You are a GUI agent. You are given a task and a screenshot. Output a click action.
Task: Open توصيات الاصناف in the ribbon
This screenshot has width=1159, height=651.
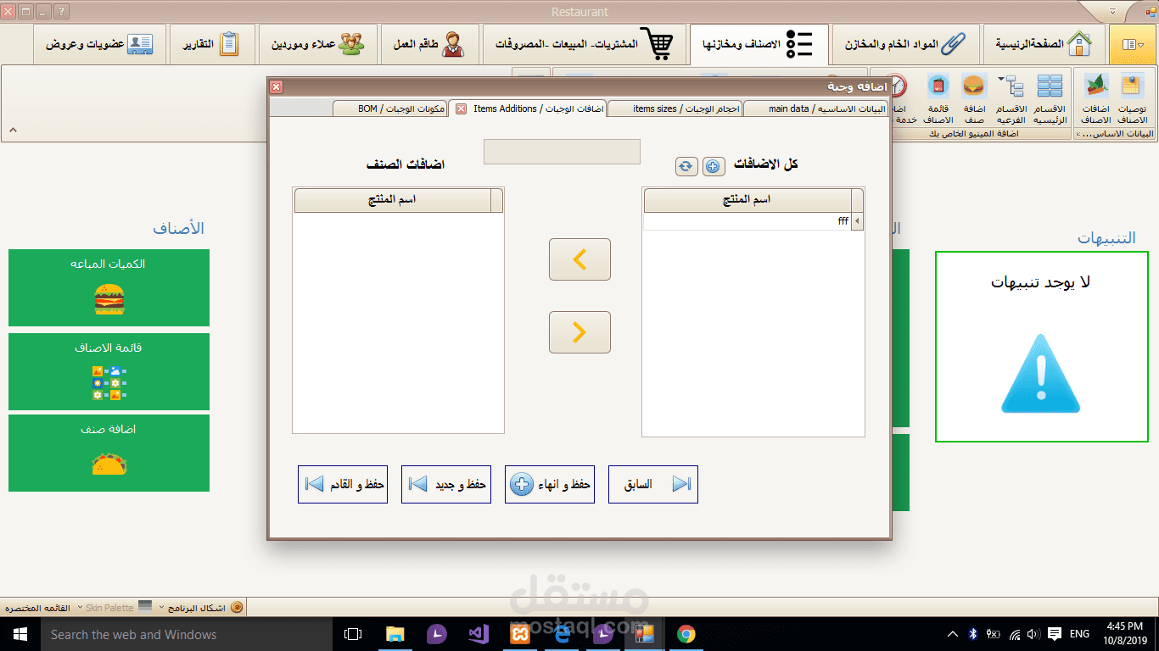coord(1133,98)
